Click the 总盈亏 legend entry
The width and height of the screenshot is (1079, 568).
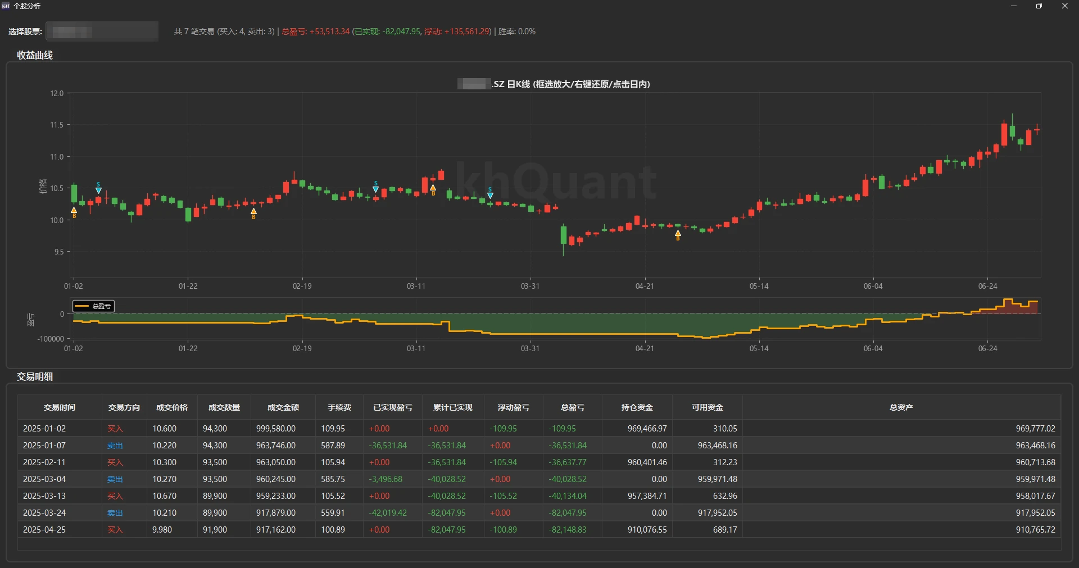(93, 306)
